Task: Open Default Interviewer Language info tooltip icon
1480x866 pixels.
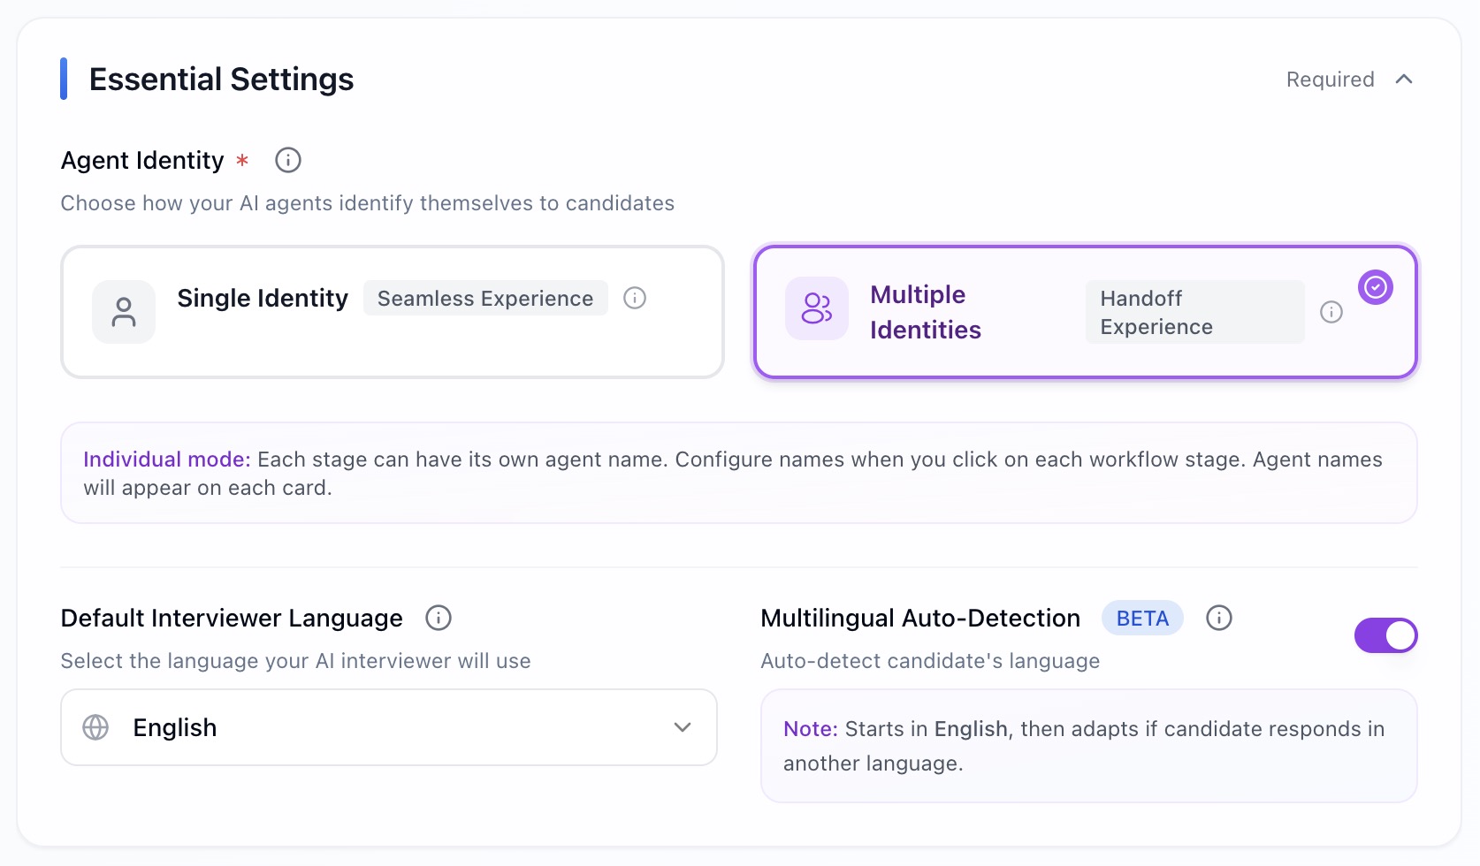Action: click(x=439, y=618)
